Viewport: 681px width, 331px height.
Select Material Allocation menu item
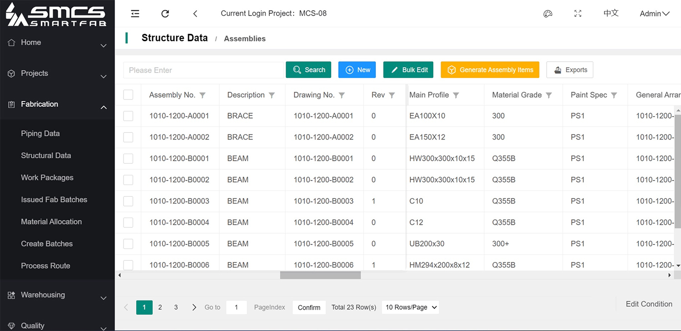tap(51, 222)
